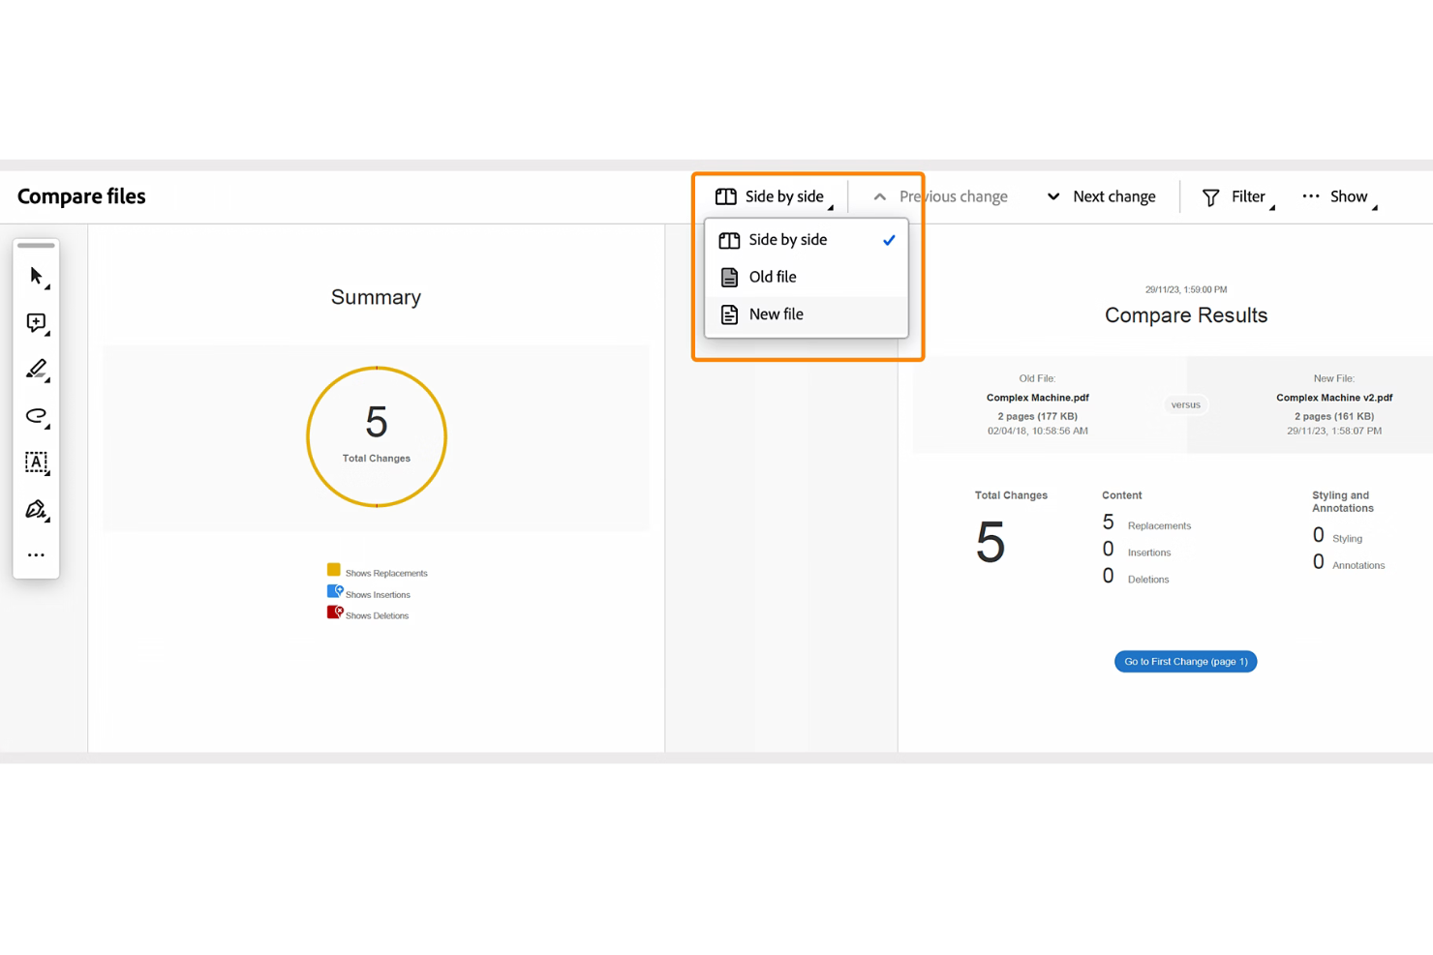Click the Shows Replacements color swatch
This screenshot has width=1433, height=955.
point(334,569)
